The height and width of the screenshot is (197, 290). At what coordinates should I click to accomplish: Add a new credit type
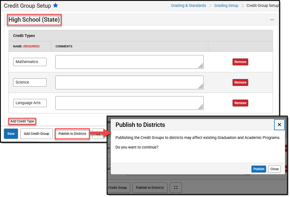coord(22,121)
